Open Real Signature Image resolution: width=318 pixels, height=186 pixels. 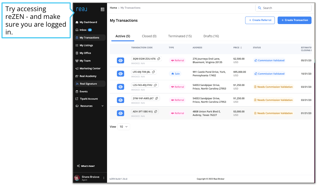point(90,84)
